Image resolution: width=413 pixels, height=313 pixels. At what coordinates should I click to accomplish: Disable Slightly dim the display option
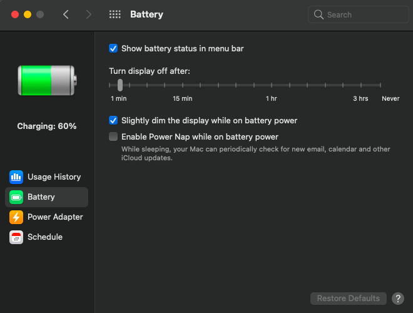click(x=113, y=120)
